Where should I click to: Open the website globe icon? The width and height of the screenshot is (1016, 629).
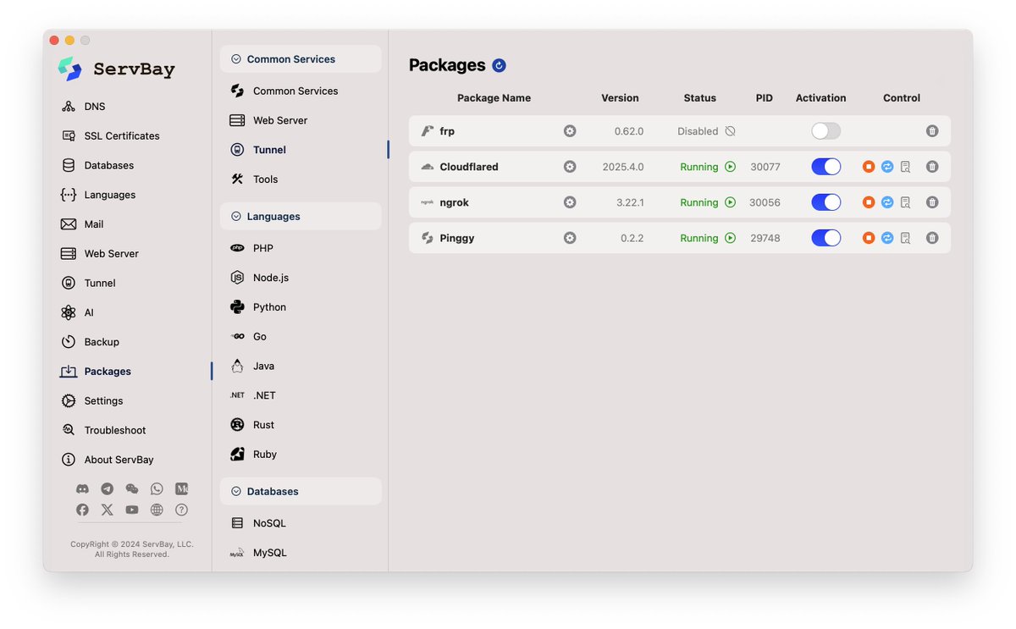pyautogui.click(x=157, y=510)
